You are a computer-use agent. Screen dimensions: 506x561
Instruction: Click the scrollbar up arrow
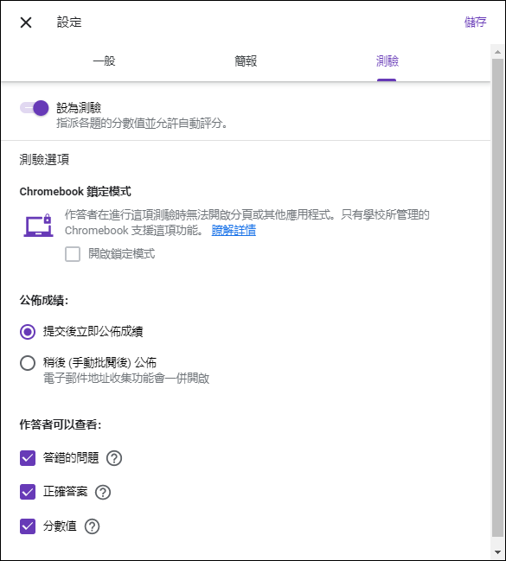click(x=497, y=52)
